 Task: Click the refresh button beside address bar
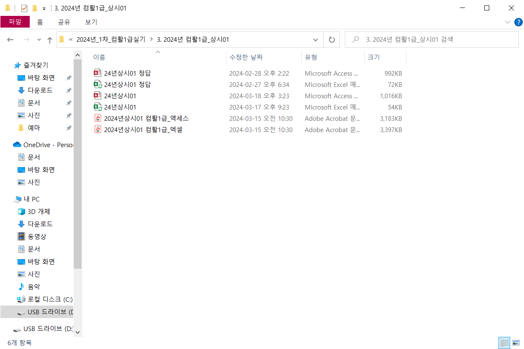point(331,40)
